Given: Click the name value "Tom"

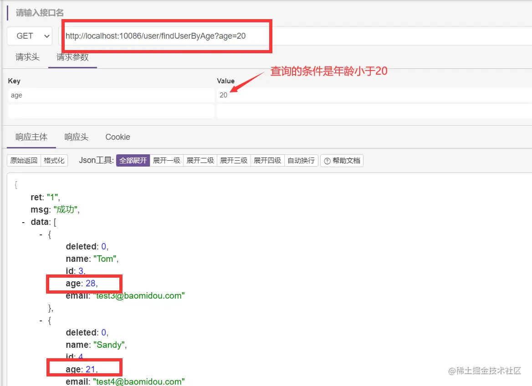Looking at the screenshot, I should tap(105, 259).
